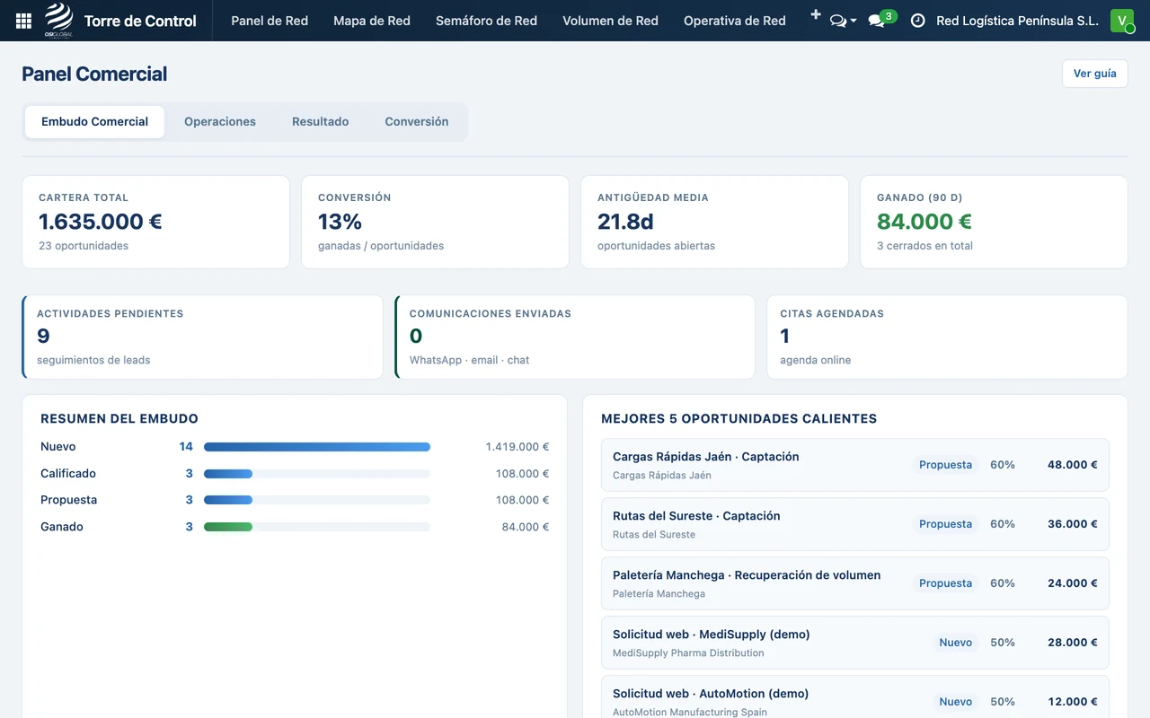Click the Ganado (90 d) card
Image resolution: width=1150 pixels, height=718 pixels.
coord(994,222)
